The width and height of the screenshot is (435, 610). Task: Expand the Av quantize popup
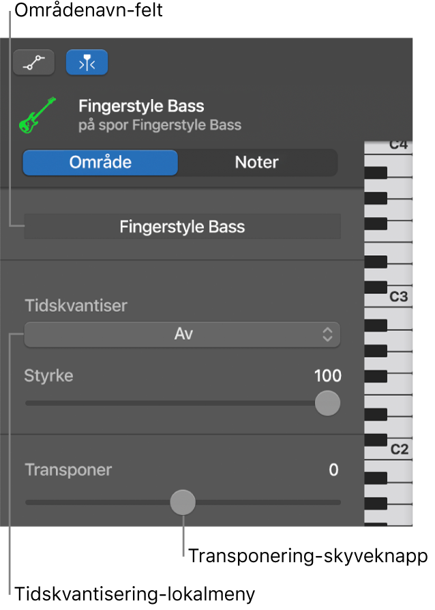(x=182, y=334)
